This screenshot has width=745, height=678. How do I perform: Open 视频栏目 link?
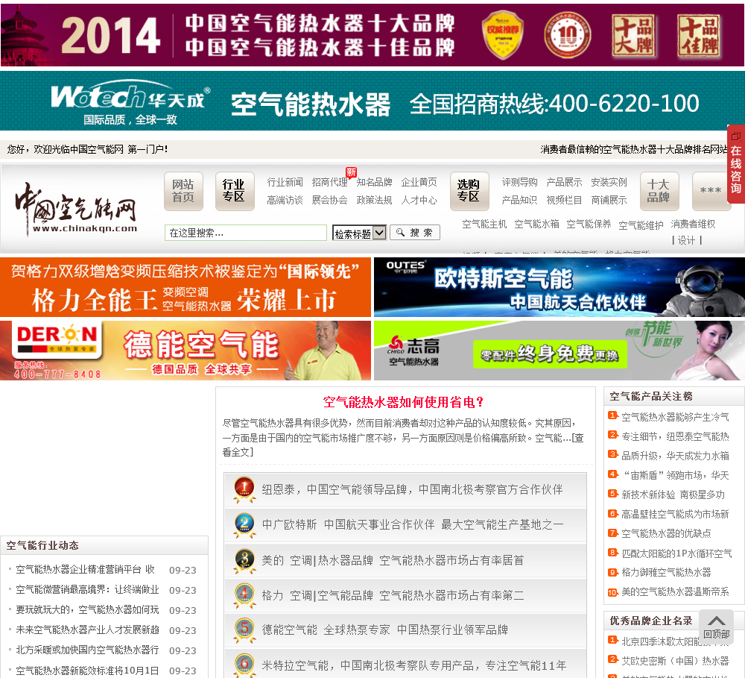(565, 201)
